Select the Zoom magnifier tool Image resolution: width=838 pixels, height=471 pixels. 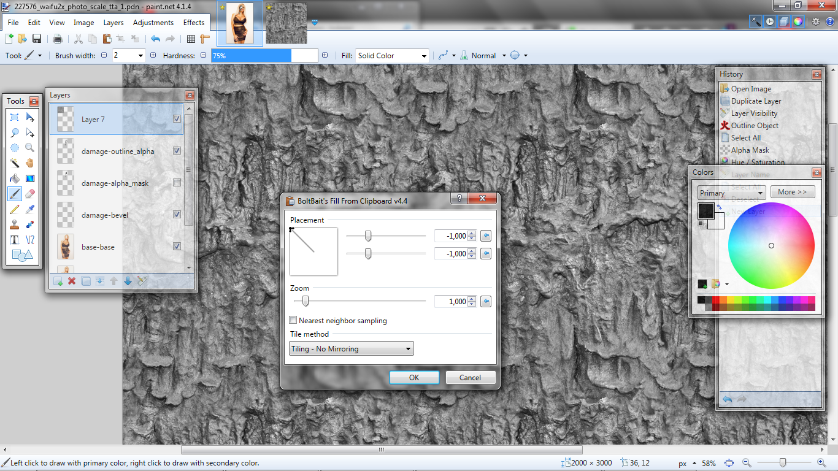30,148
